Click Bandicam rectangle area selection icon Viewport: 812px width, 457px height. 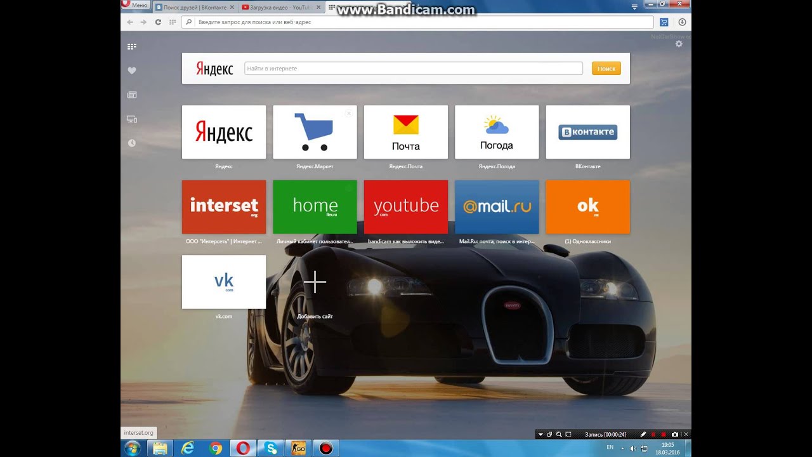[x=568, y=434]
